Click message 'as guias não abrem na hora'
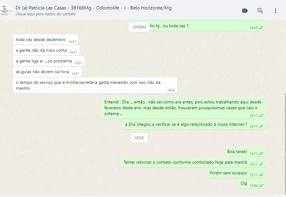 click(48, 72)
